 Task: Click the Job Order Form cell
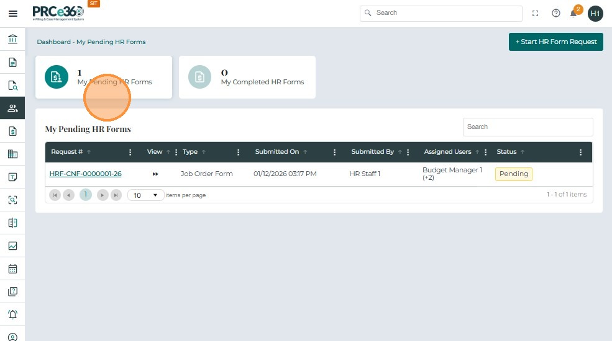point(206,174)
